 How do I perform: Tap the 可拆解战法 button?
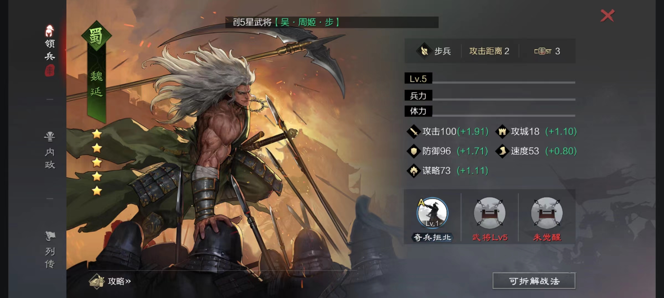[534, 281]
